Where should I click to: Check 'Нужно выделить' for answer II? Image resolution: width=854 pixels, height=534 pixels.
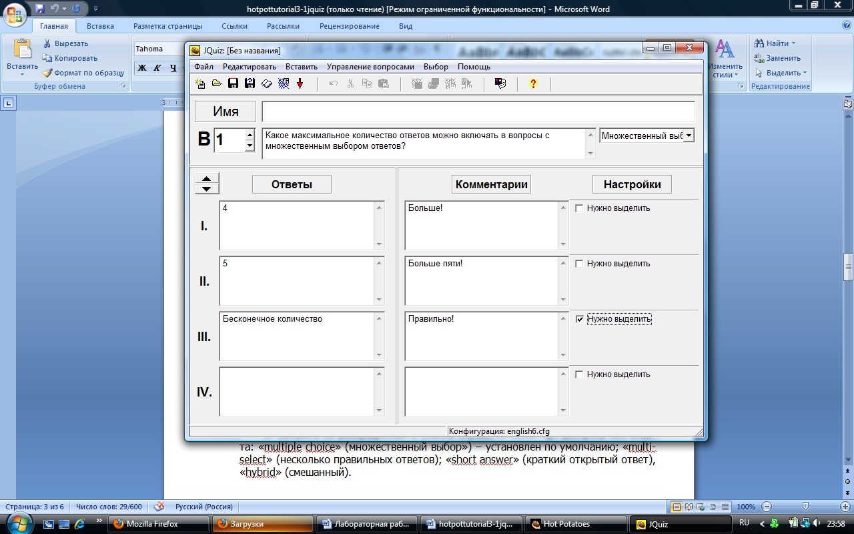(x=579, y=264)
